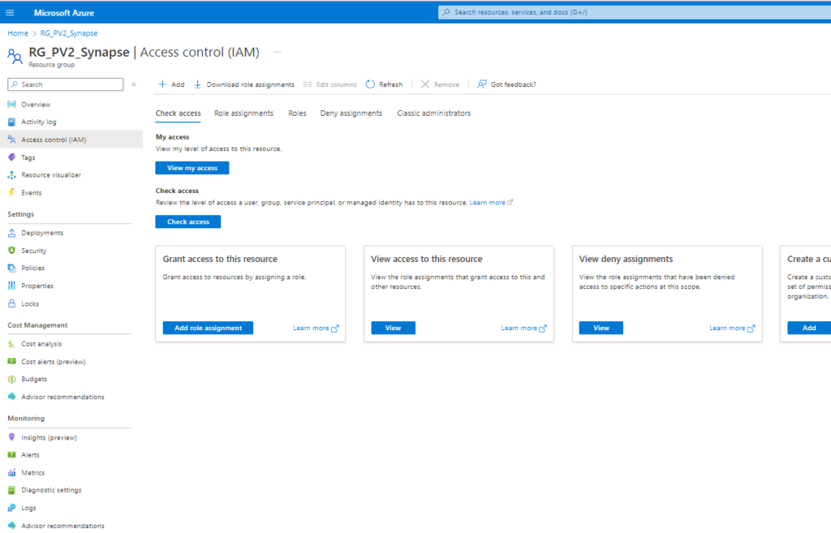
Task: Open Learn more link beside Check access description
Action: click(491, 202)
